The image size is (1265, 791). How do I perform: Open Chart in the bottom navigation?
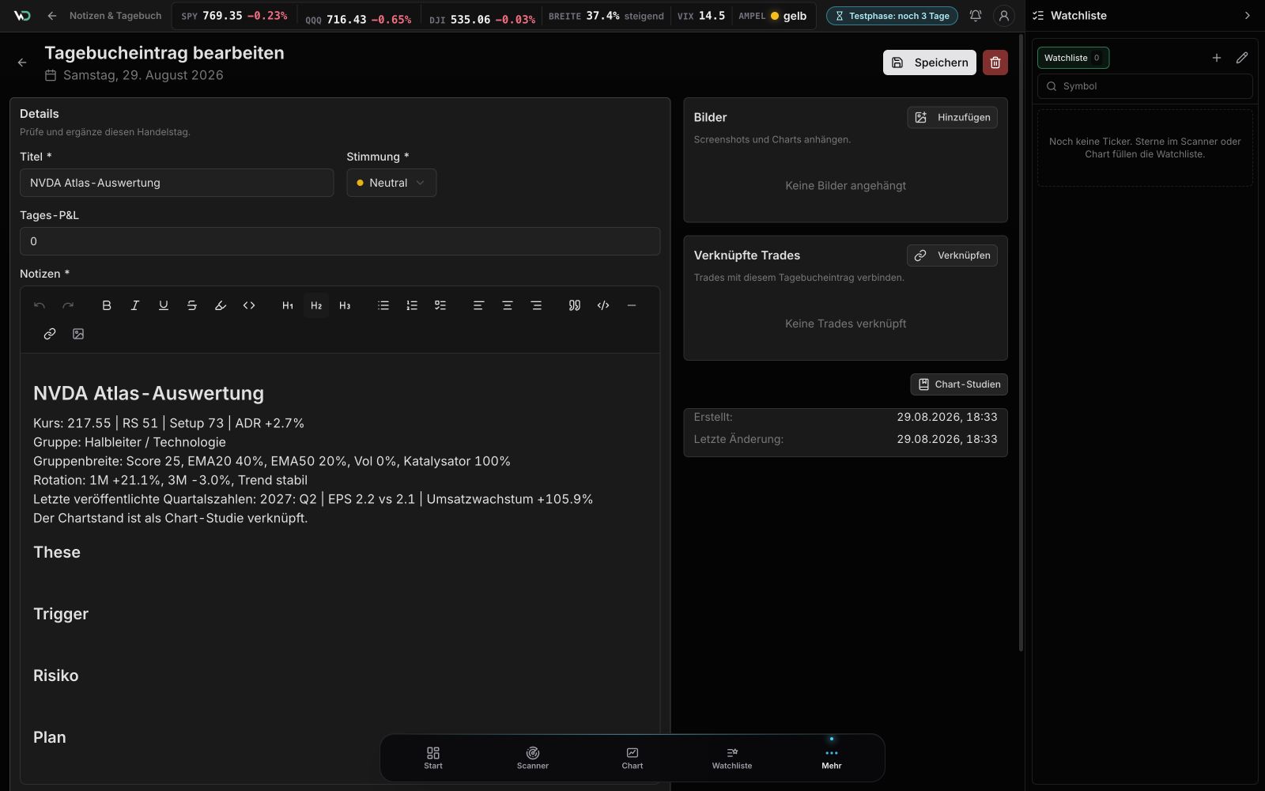click(632, 758)
